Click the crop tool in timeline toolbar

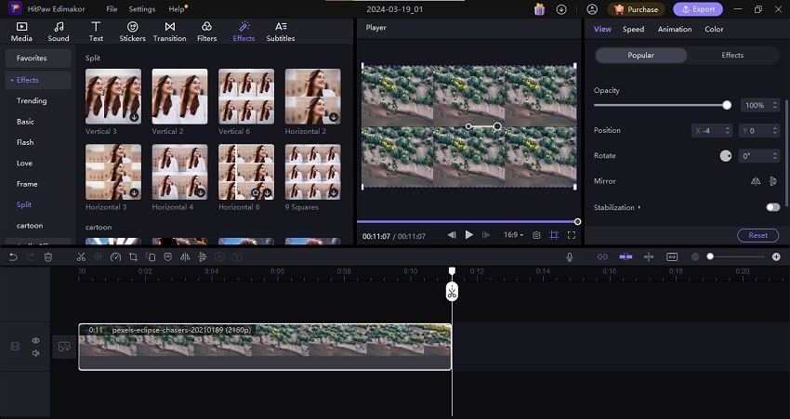[x=133, y=256]
